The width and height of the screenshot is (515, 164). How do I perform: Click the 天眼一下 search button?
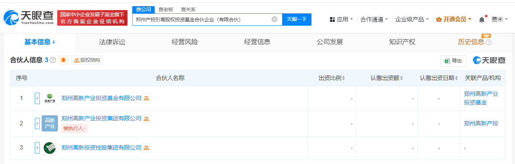pyautogui.click(x=297, y=20)
